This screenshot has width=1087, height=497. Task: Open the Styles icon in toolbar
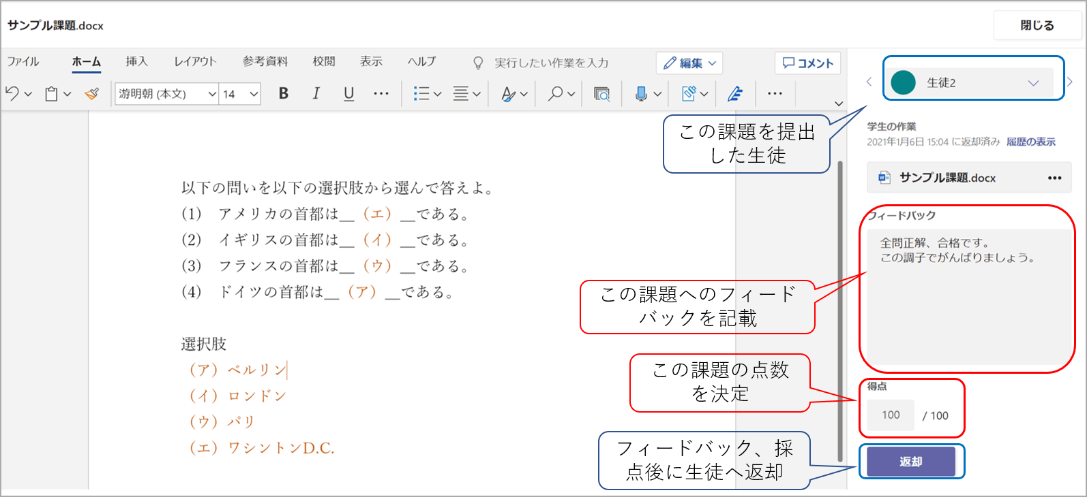click(508, 94)
